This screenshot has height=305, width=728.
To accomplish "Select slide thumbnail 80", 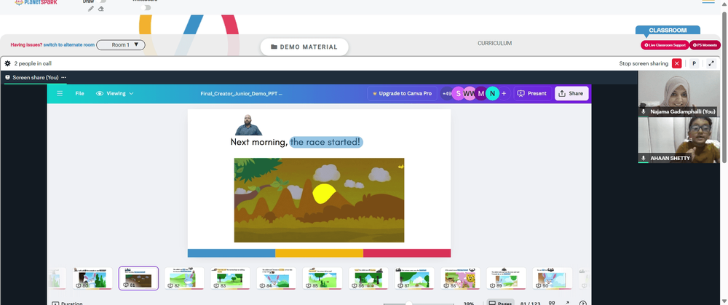I will point(92,278).
